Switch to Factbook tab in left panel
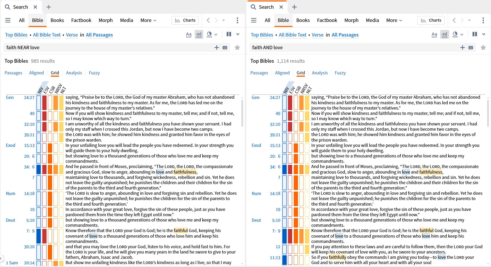Screen dimensions: 491x267 [81, 20]
